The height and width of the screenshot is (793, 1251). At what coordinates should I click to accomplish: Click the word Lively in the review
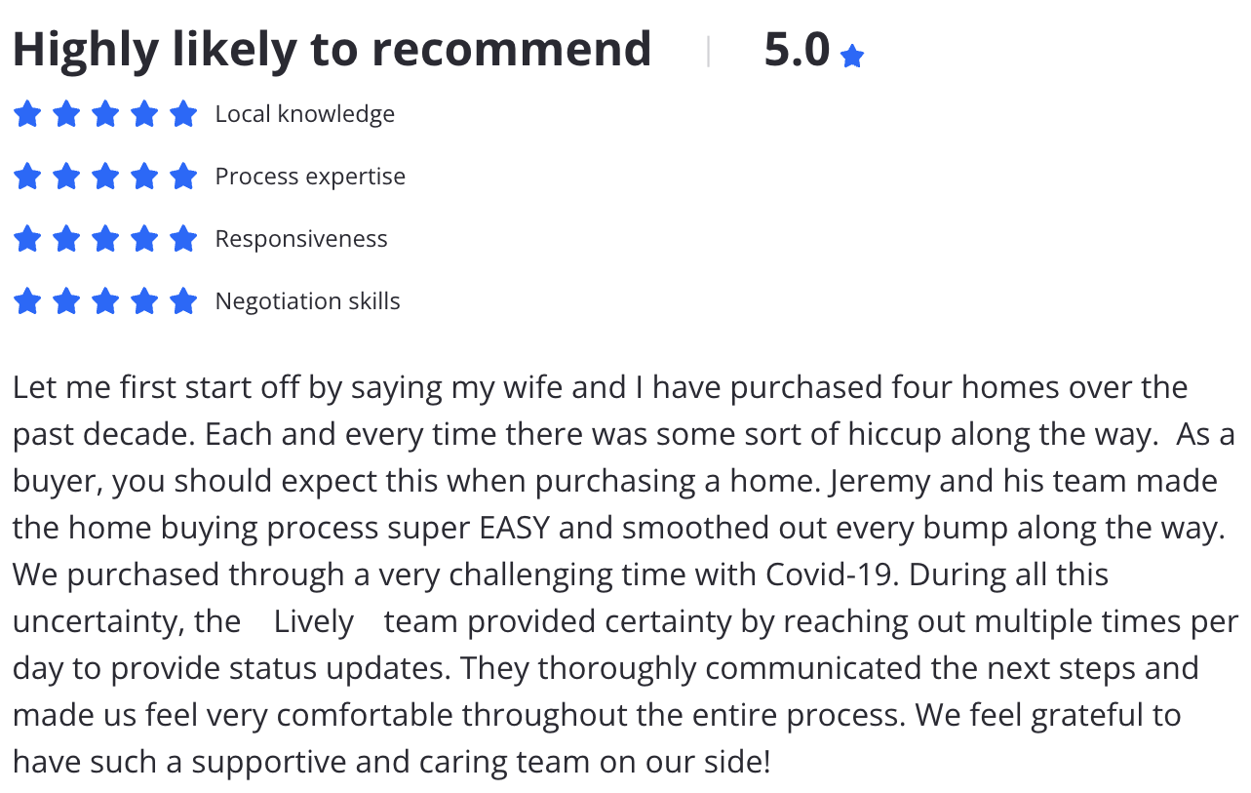(x=313, y=621)
